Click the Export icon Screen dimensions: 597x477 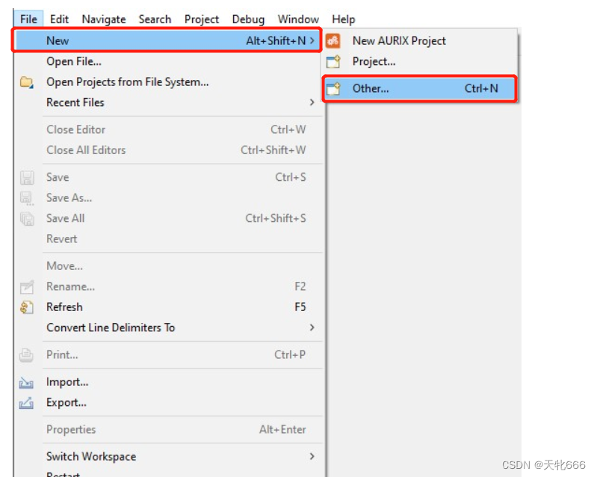[x=26, y=403]
